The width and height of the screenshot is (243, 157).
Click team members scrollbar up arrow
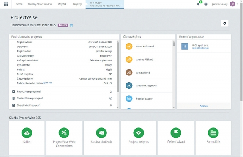point(174,41)
